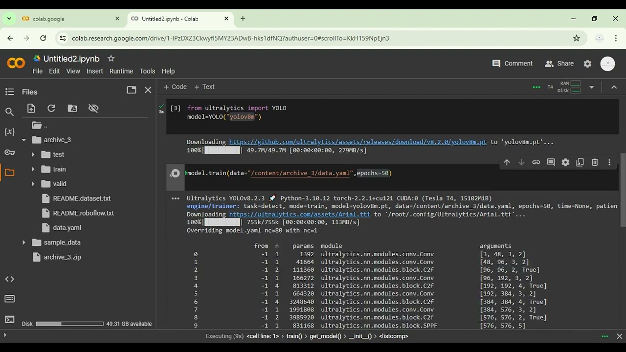Open Files panel in new window

click(132, 90)
